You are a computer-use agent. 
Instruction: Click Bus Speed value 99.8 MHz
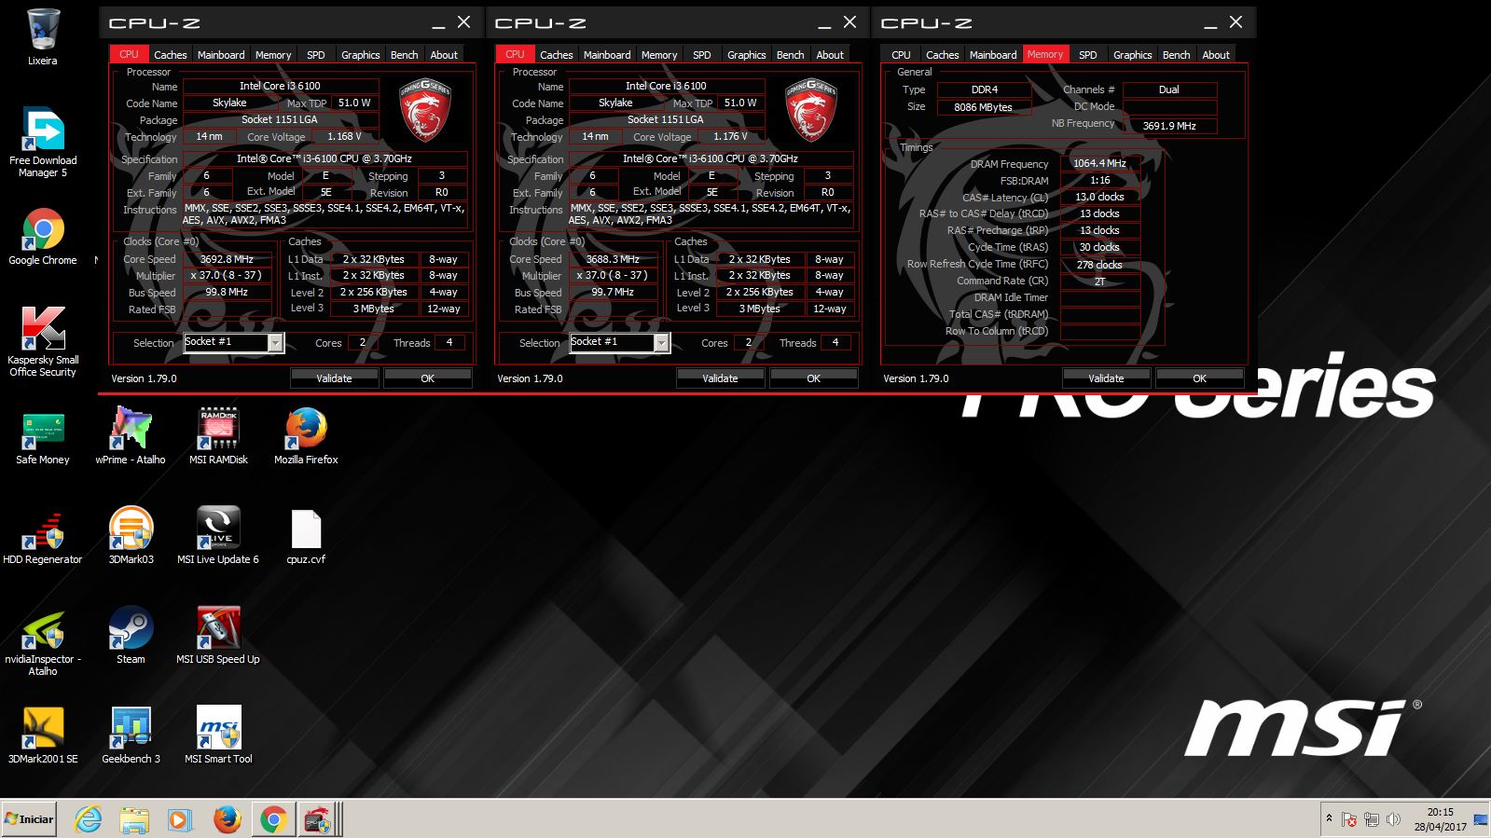pos(227,292)
